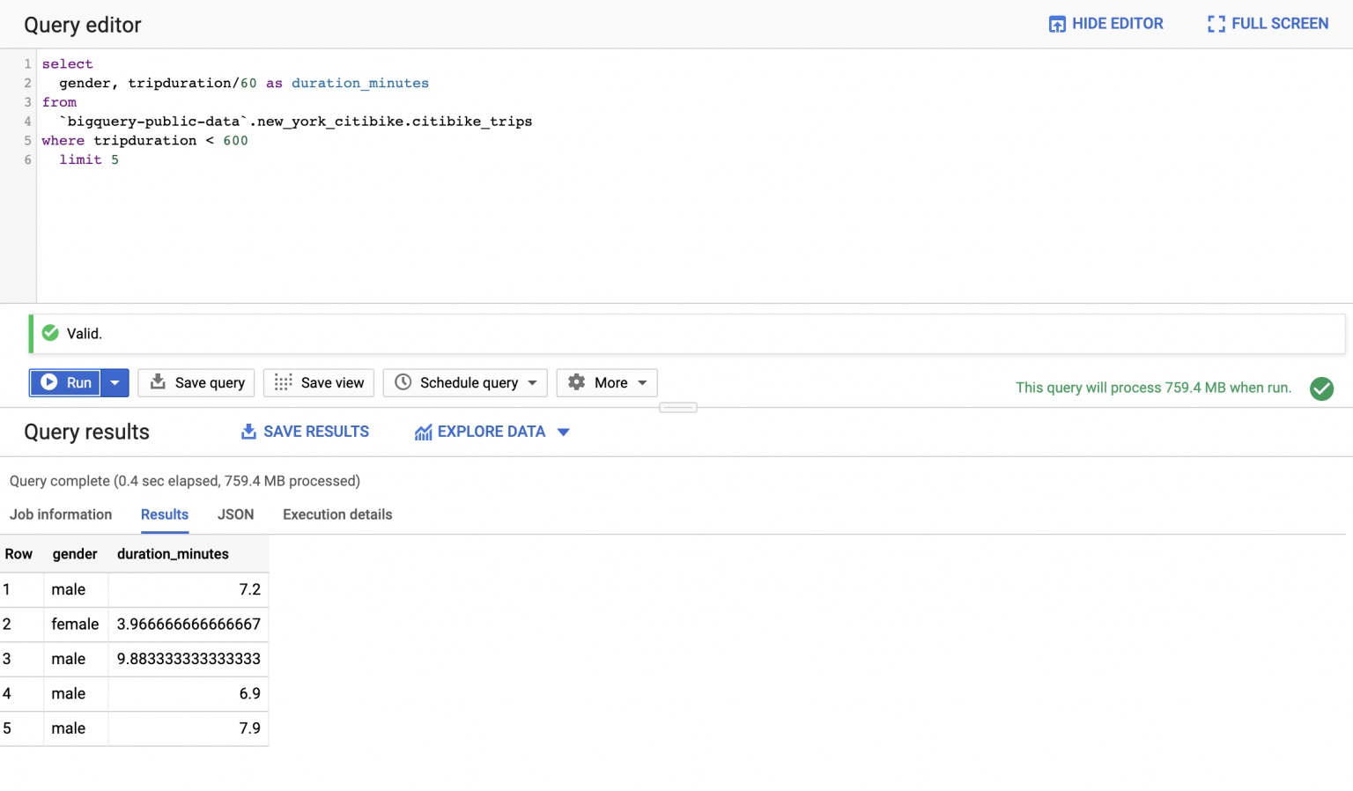
Task: Expand the Schedule query dropdown arrow
Action: (x=532, y=382)
